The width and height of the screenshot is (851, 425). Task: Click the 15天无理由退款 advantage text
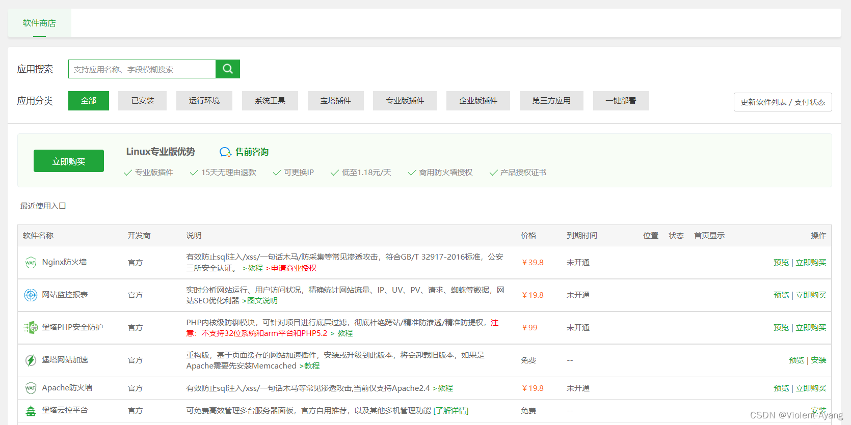(229, 173)
